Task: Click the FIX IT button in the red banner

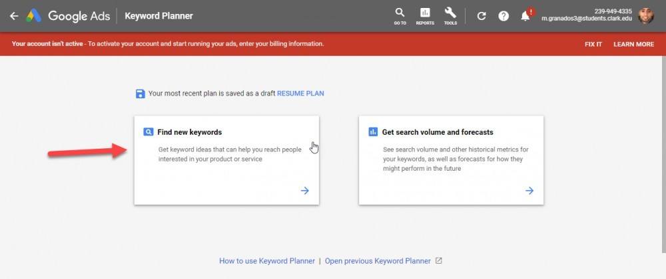Action: click(593, 44)
